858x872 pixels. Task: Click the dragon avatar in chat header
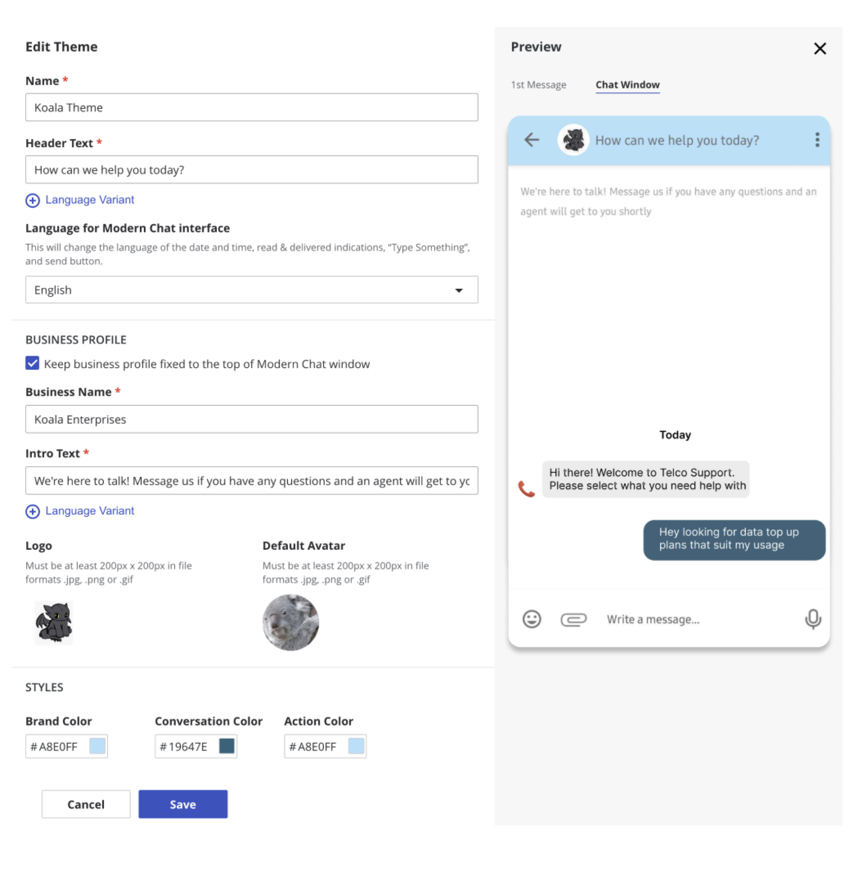pos(573,140)
